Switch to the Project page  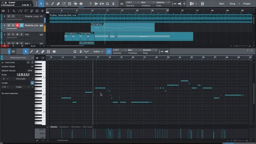tap(247, 4)
